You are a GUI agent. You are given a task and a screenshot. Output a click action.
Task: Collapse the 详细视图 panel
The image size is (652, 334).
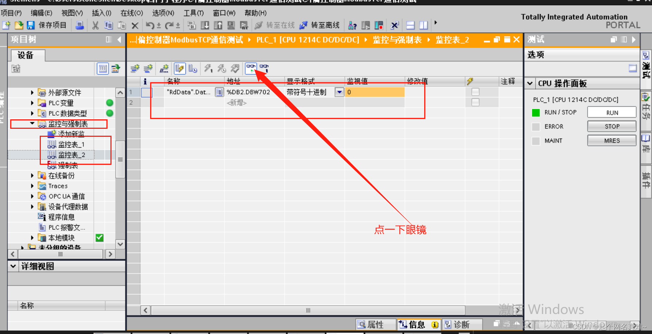coord(13,266)
